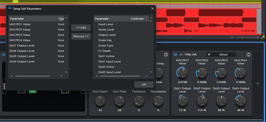Click the plus icon to add device

(257, 83)
